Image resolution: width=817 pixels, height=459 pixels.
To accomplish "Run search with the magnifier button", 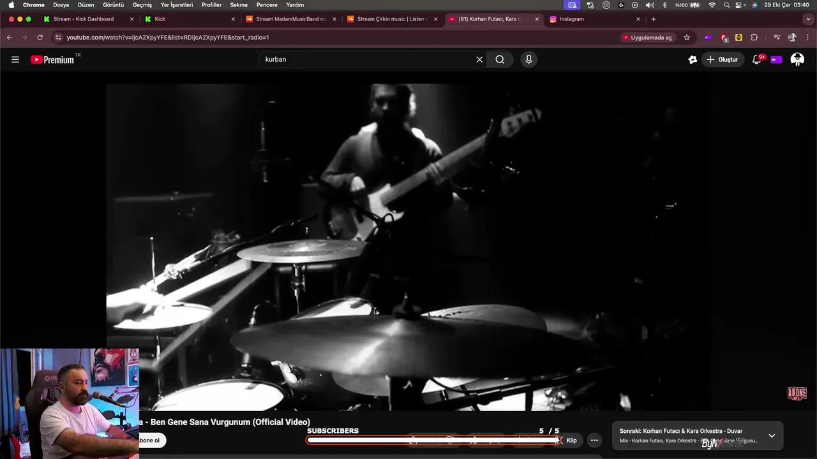I will coord(500,59).
